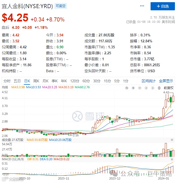Open the three-dots more options menu

point(142,6)
